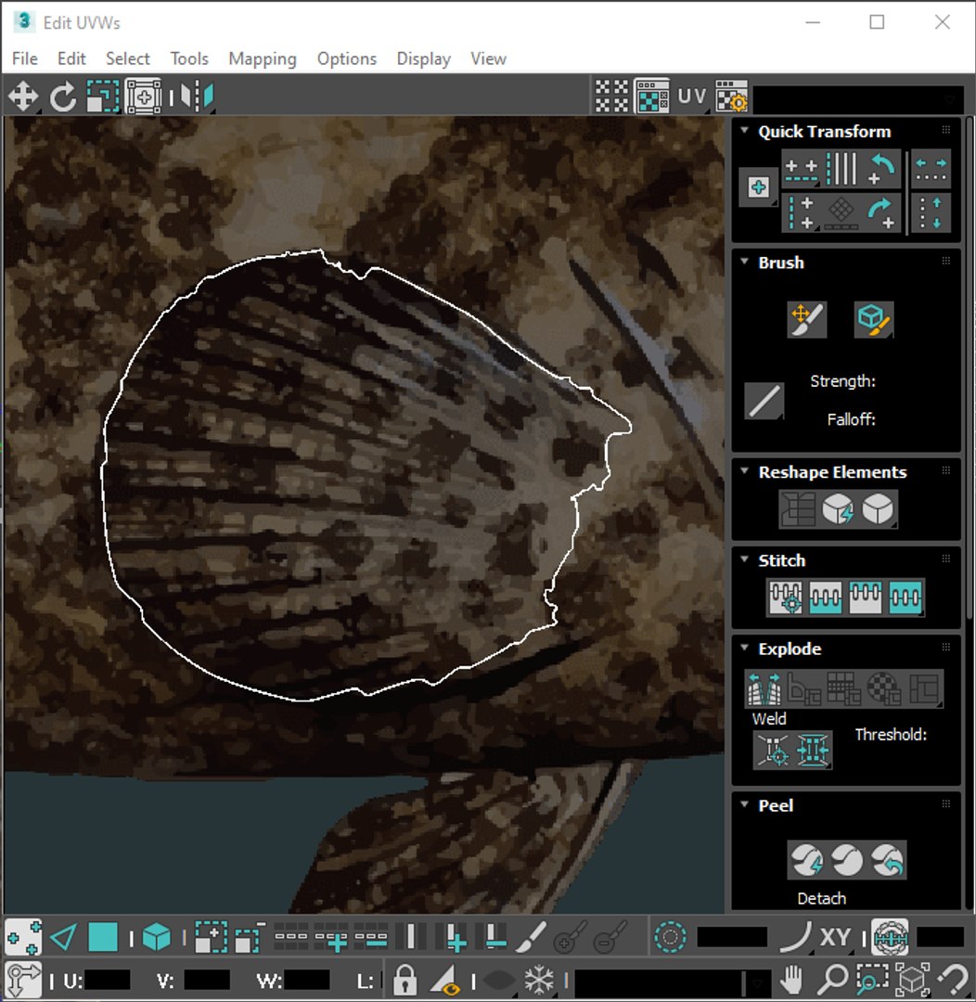
Task: Collapse the Reshape Elements rollout
Action: coord(744,471)
